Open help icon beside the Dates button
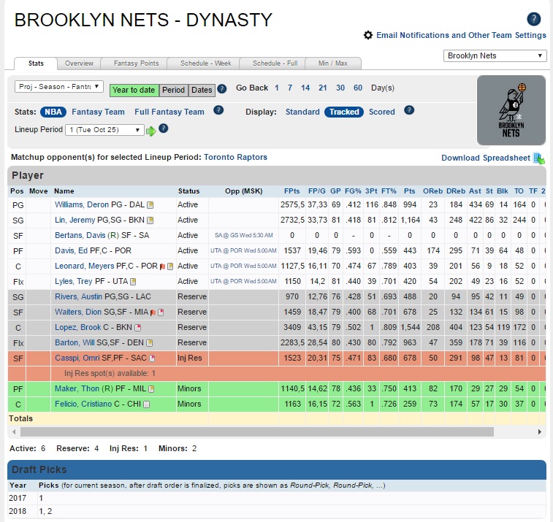Screen dimensions: 553x522 (222, 89)
